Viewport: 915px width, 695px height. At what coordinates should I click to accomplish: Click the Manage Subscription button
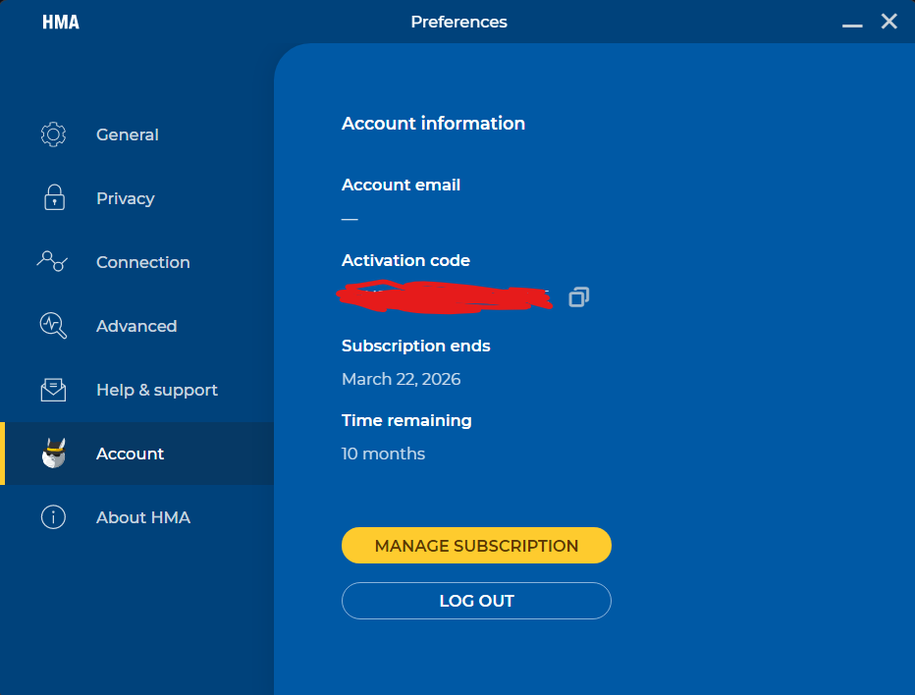coord(476,545)
